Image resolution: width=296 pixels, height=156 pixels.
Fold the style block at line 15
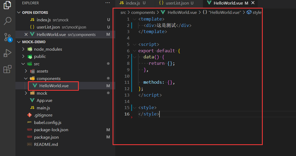point(134,107)
